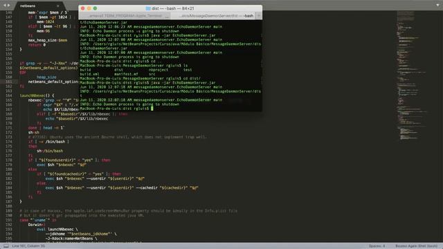Zoom Terminal window with green button
This screenshot has width=443, height=249.
pyautogui.click(x=96, y=8)
